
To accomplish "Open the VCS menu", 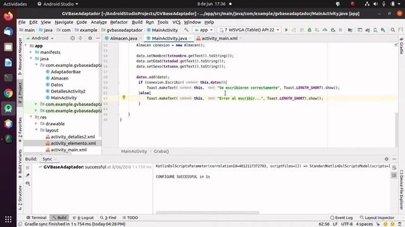I will click(176, 22).
